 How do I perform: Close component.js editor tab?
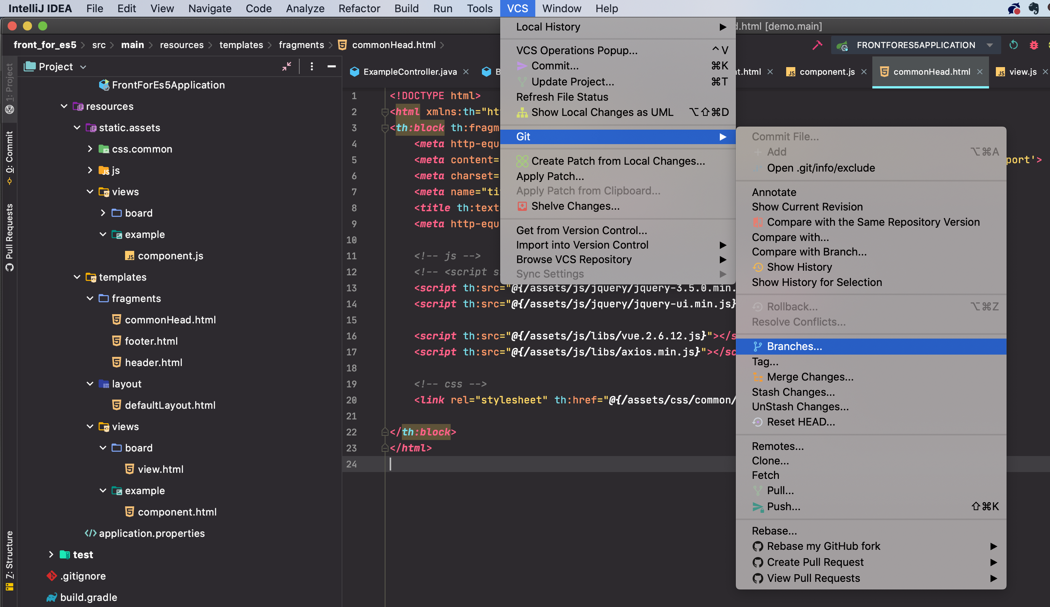pyautogui.click(x=864, y=72)
